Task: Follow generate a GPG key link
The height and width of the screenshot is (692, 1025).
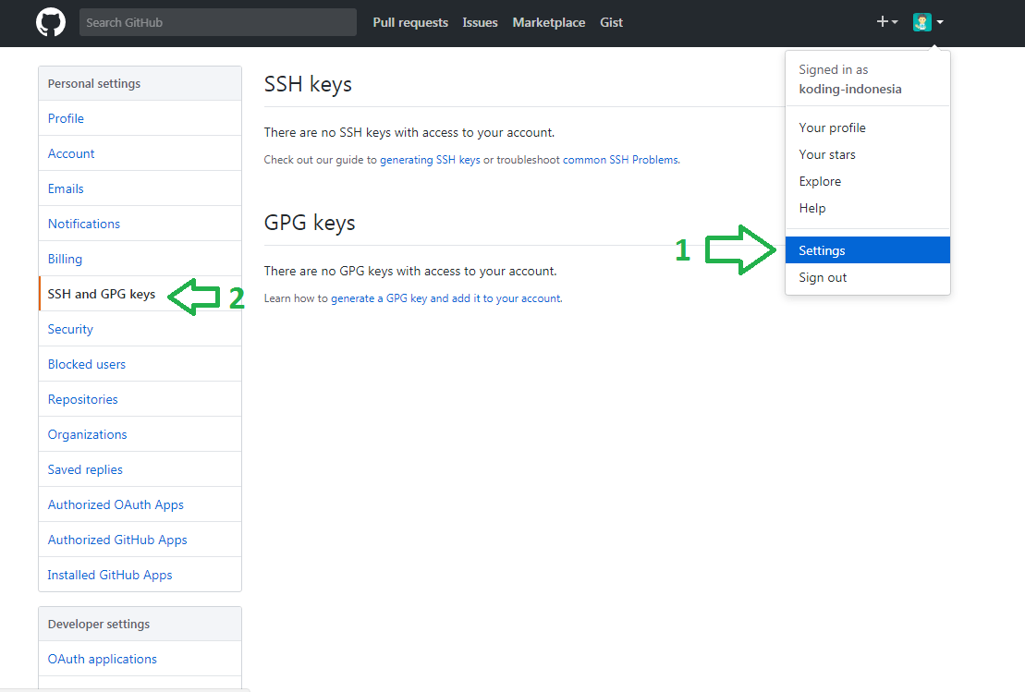Action: point(445,298)
